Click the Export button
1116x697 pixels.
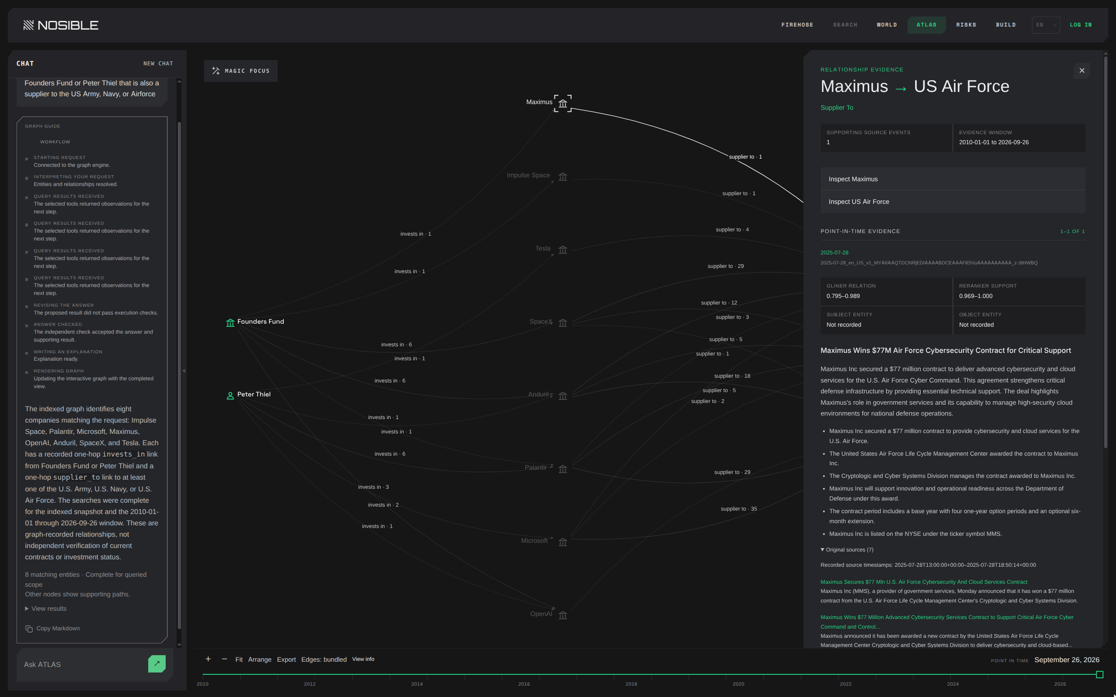[286, 660]
